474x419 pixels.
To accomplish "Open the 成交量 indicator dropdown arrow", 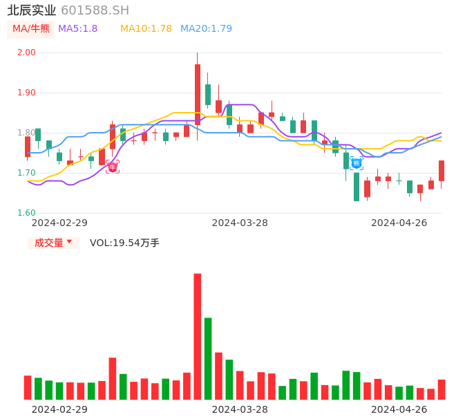I will coord(69,242).
